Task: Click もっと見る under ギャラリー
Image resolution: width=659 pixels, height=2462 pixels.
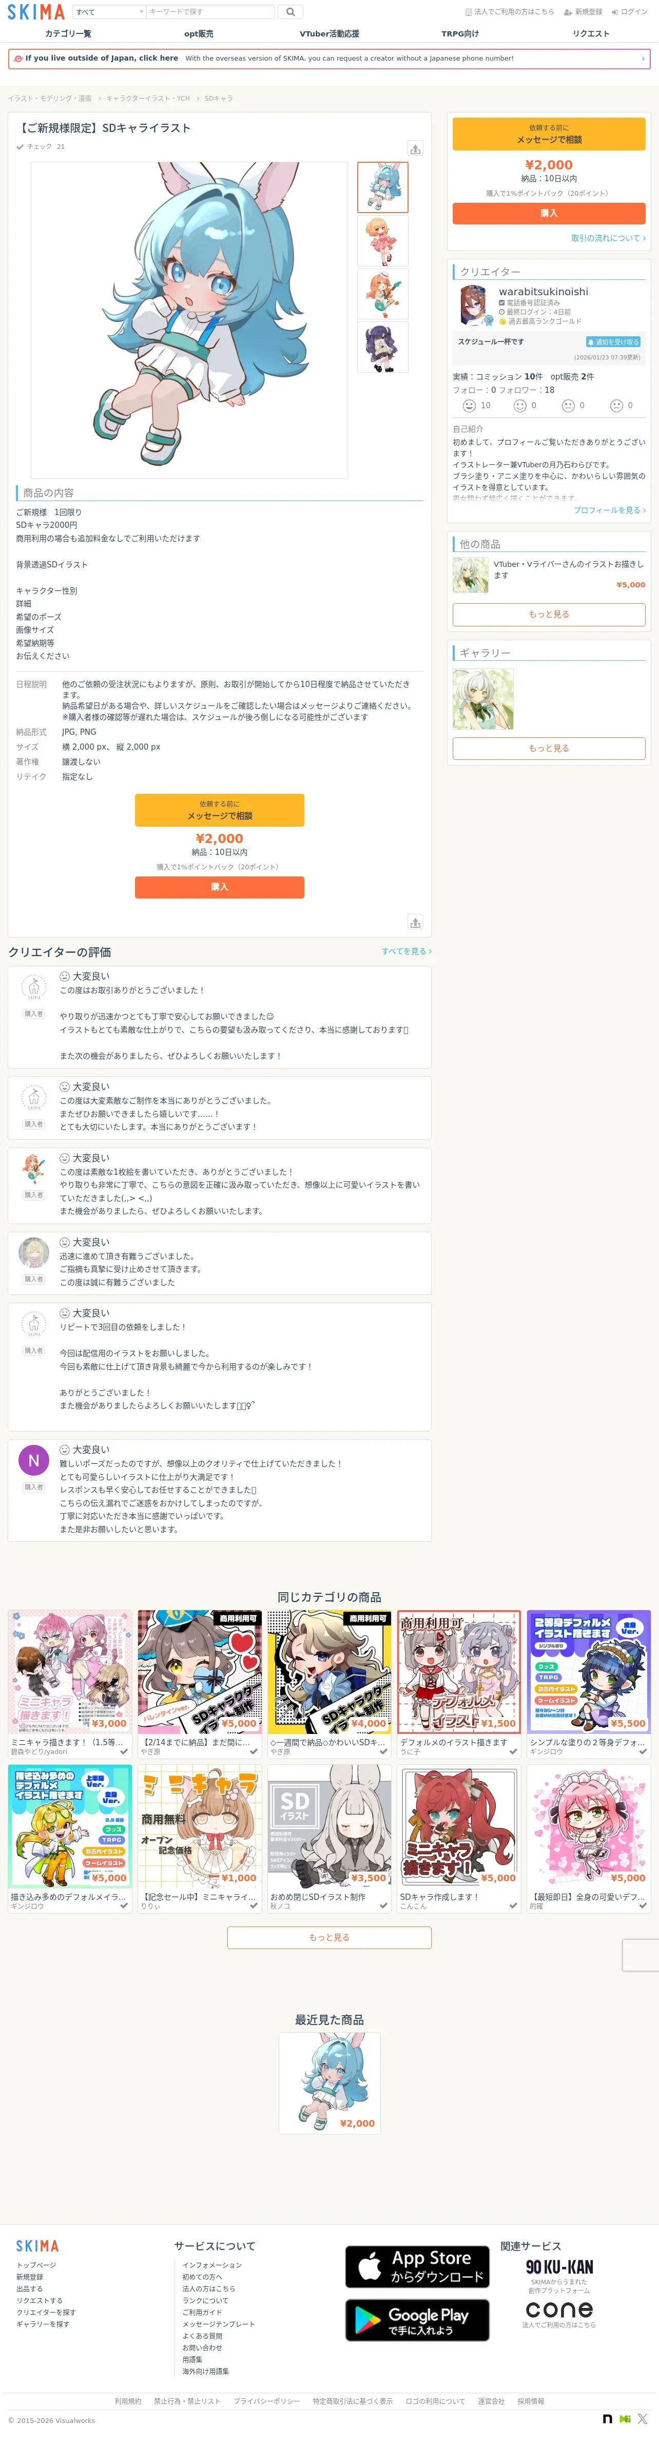Action: [x=548, y=748]
